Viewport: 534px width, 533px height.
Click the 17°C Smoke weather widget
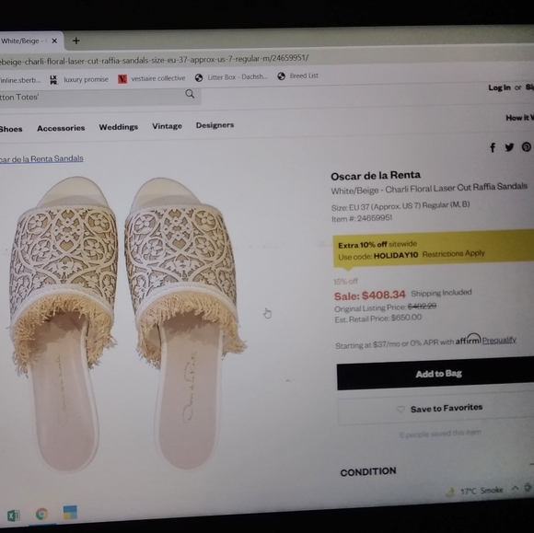(x=475, y=491)
